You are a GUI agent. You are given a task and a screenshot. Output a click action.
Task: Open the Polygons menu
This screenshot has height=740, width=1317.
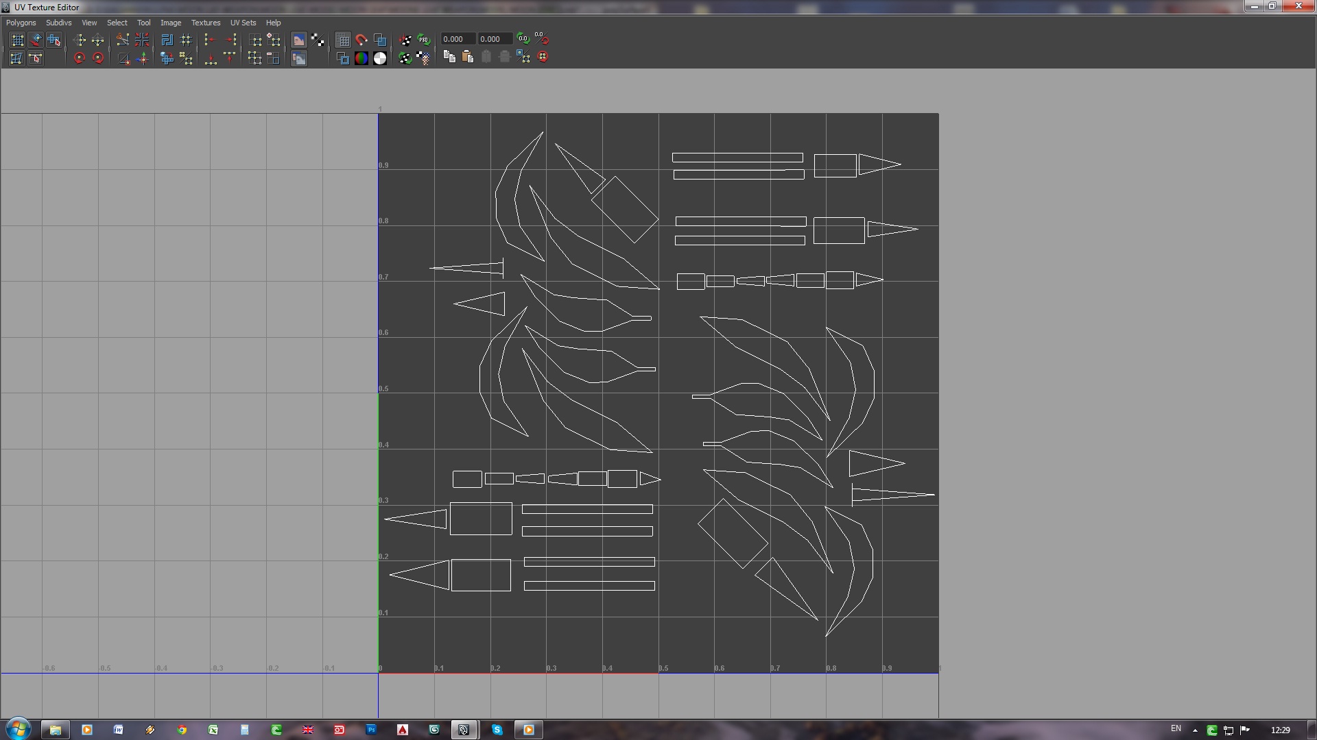click(21, 23)
